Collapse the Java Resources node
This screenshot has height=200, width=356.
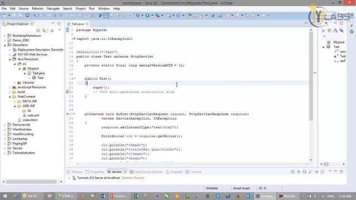tap(10, 59)
